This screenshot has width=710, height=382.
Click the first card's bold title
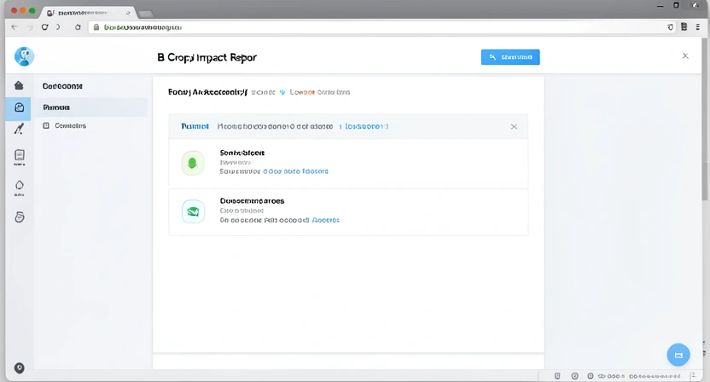click(x=242, y=153)
